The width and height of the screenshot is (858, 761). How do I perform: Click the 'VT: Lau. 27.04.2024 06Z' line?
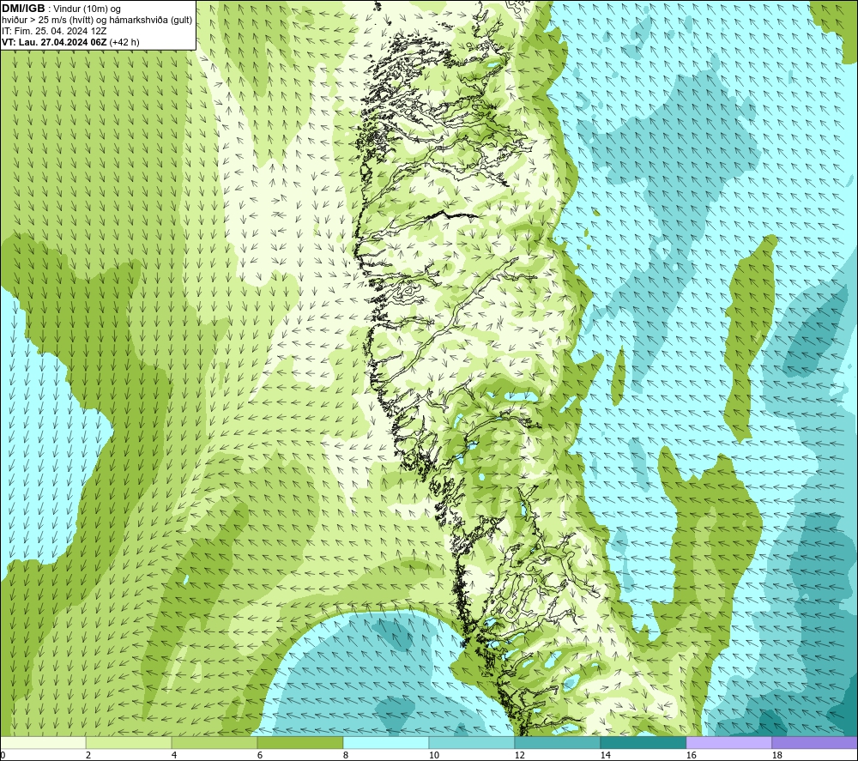click(54, 42)
